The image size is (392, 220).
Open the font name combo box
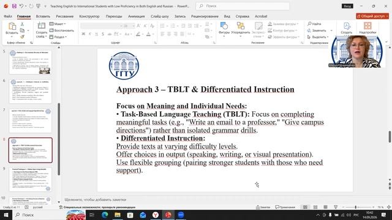[101, 26]
